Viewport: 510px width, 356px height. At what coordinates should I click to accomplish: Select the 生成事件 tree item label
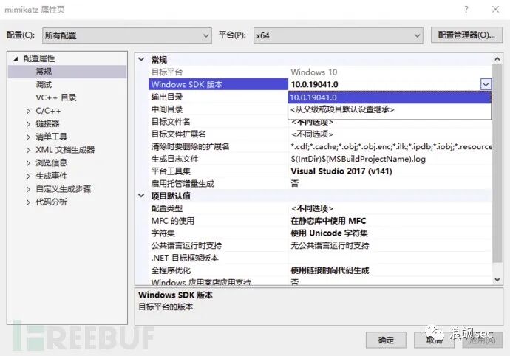pyautogui.click(x=52, y=176)
